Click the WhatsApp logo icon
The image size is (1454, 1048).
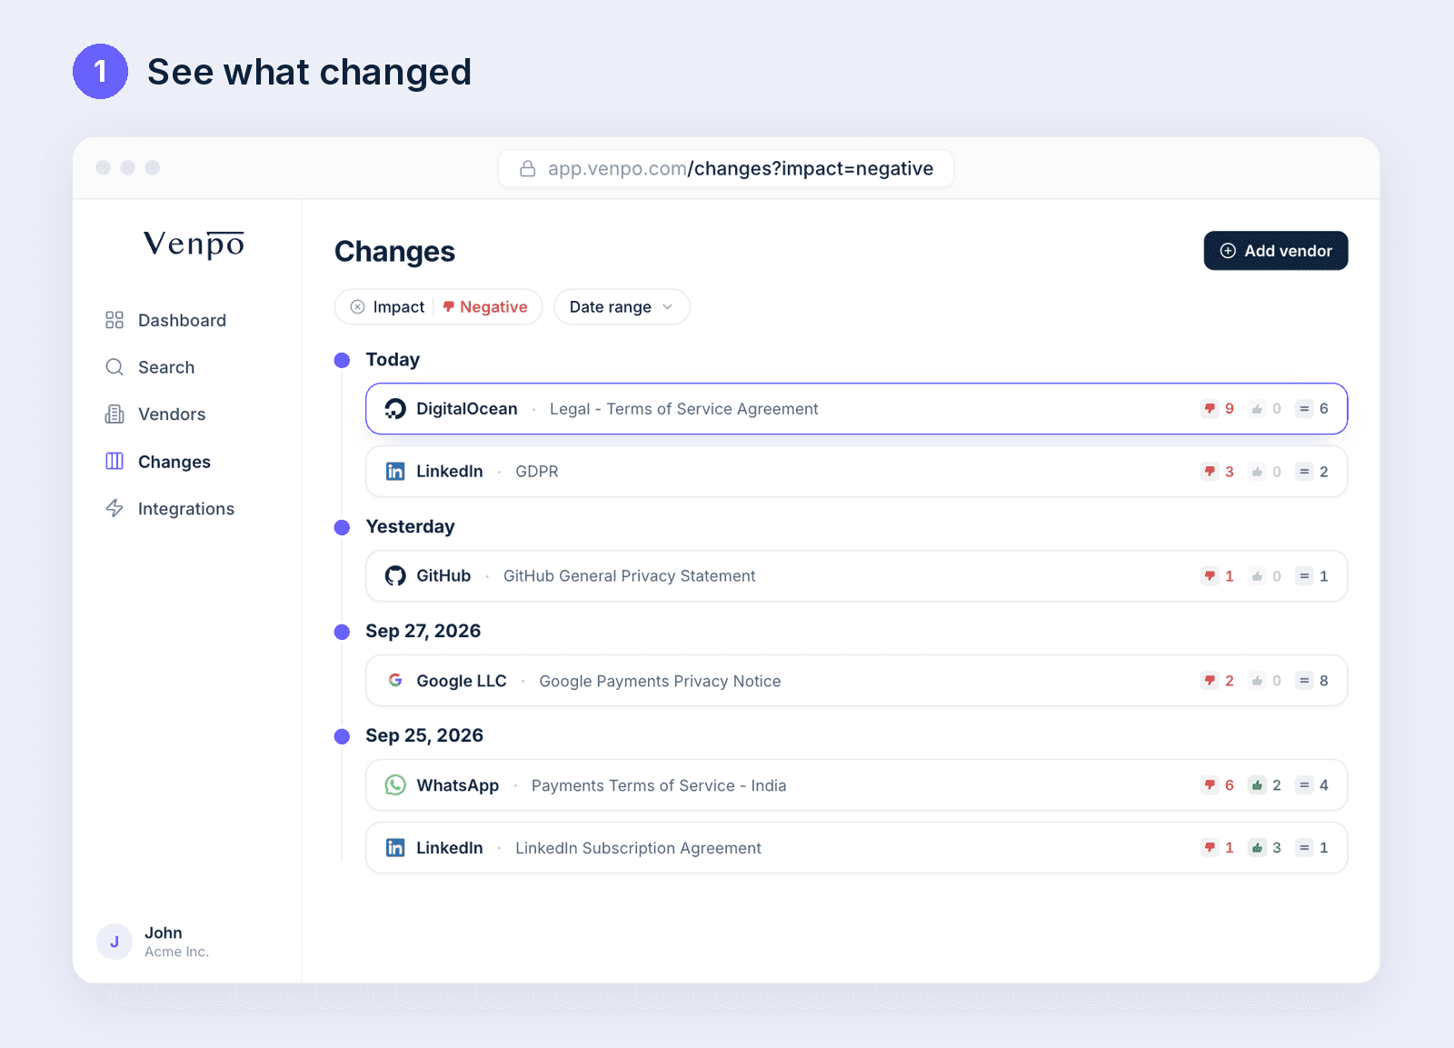pos(395,785)
